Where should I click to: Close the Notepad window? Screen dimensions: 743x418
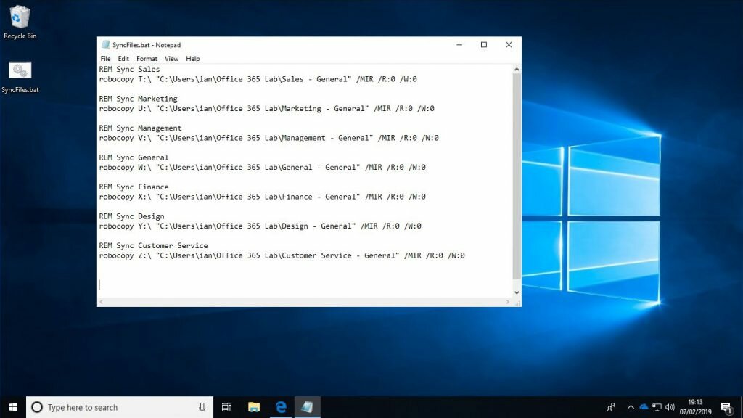click(509, 45)
